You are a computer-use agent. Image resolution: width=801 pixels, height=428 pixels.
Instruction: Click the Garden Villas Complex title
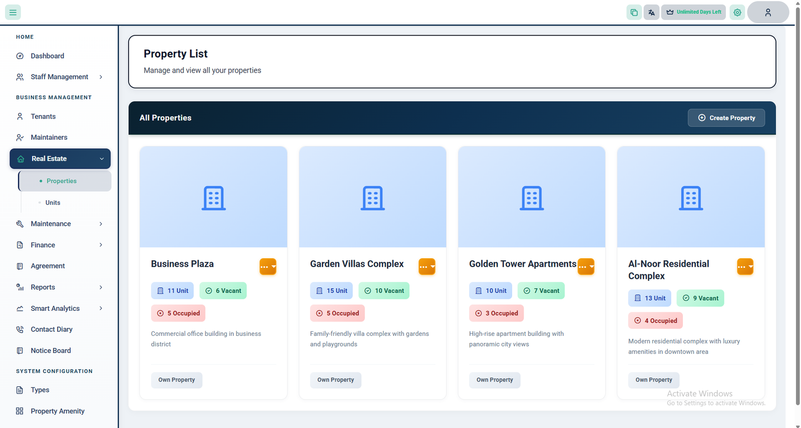coord(357,264)
